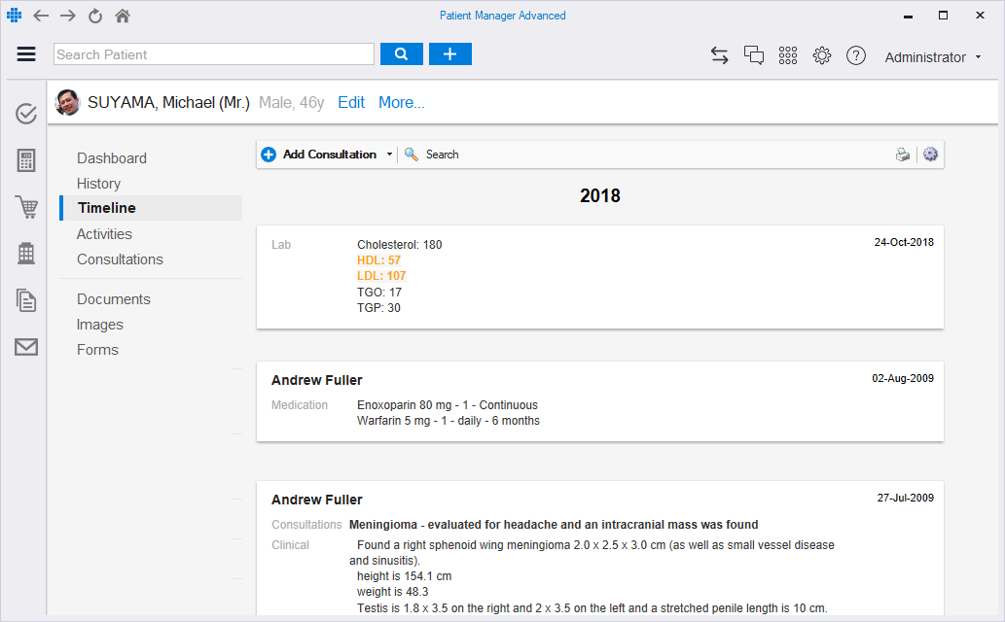
Task: Click the Search Patient input field
Action: (213, 54)
